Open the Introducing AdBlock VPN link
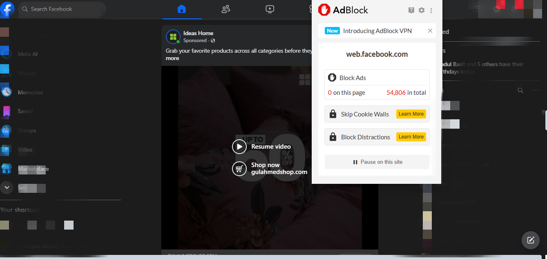Image resolution: width=547 pixels, height=259 pixels. point(377,31)
